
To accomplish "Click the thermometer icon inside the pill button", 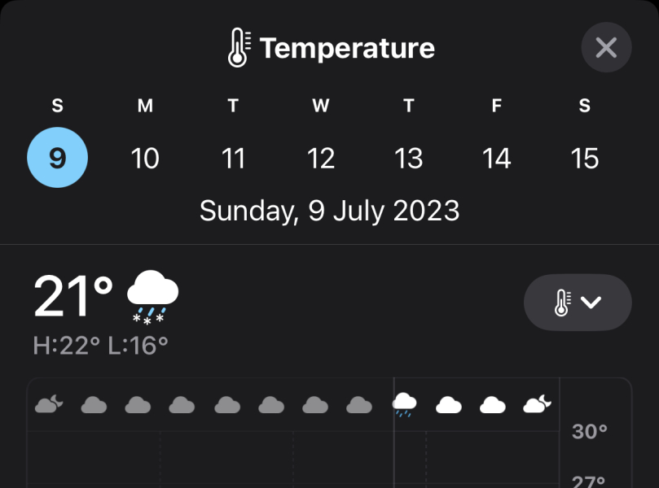I will click(563, 302).
